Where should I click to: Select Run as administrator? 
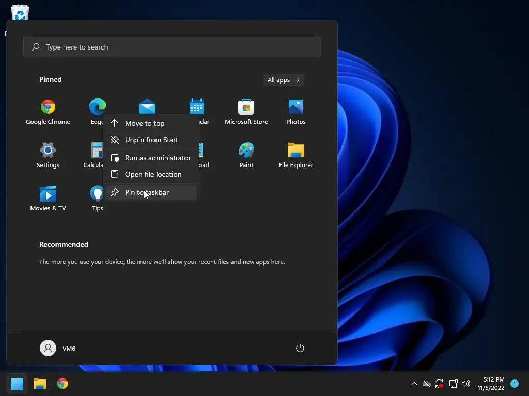coord(150,158)
